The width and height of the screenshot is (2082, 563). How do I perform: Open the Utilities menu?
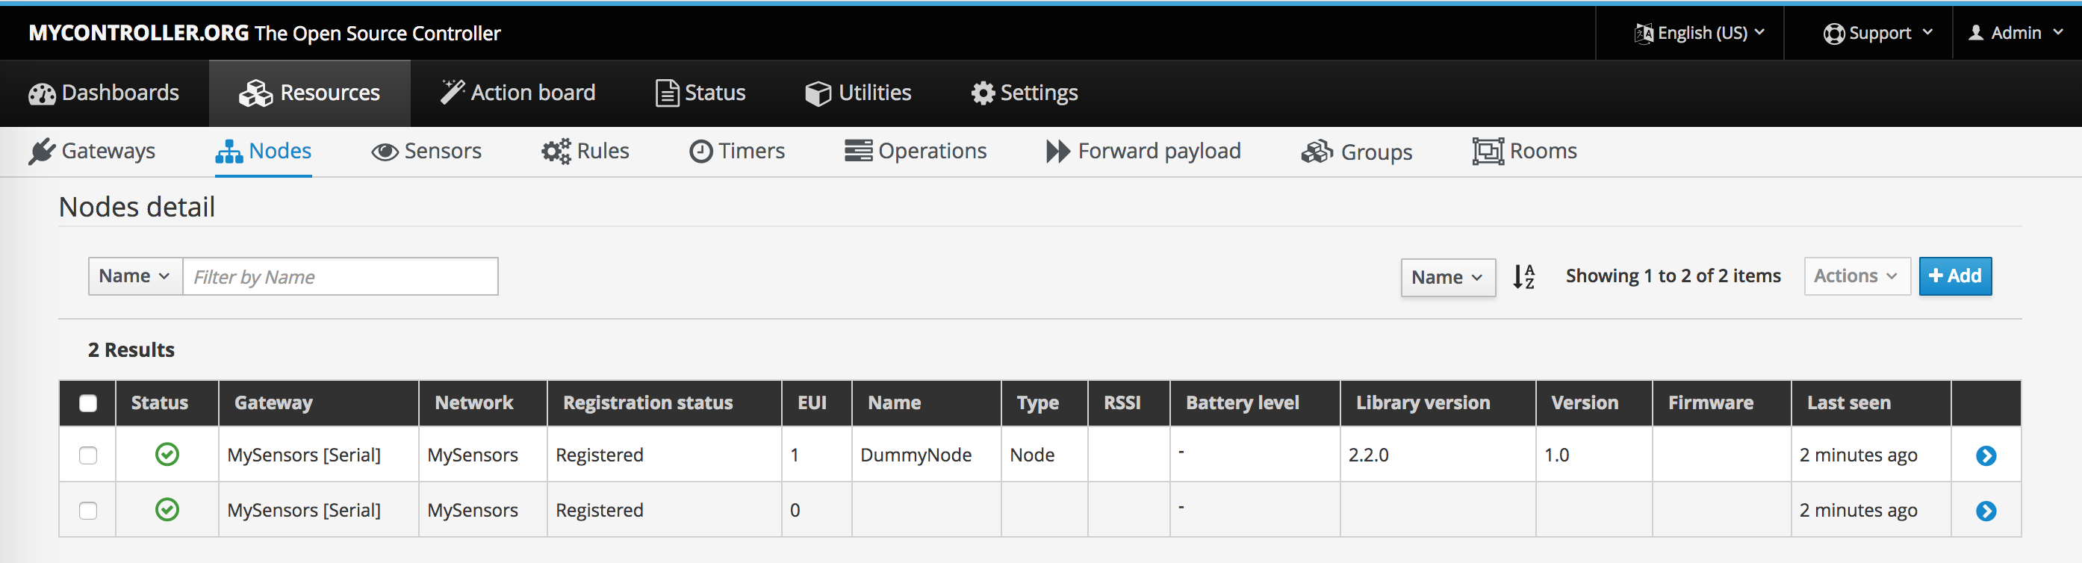pos(858,93)
